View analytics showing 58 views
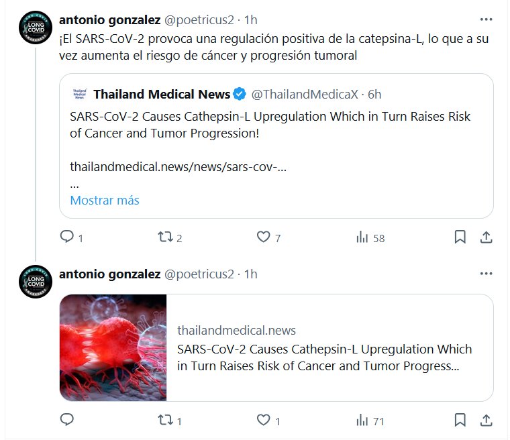 pos(362,237)
